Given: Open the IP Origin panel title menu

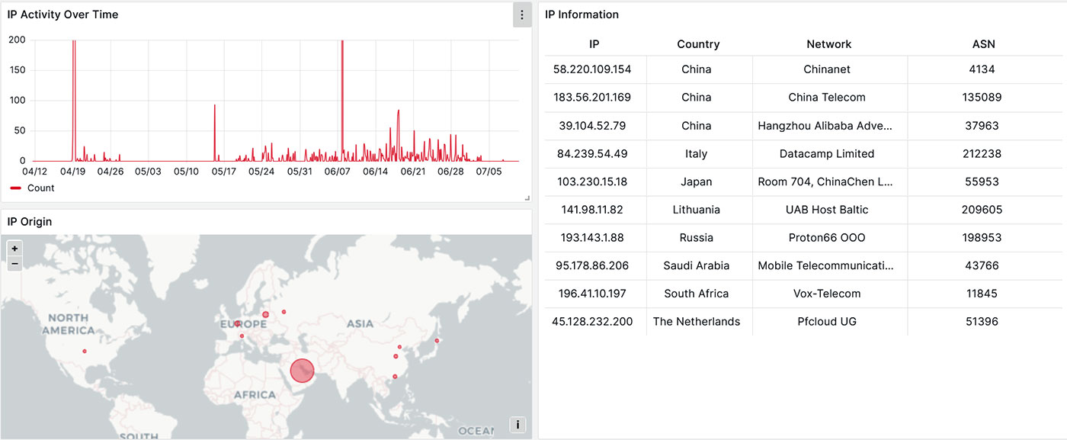Looking at the screenshot, I should pos(30,222).
